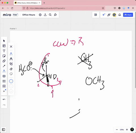136x133 pixels.
Task: Zoom out with minus button
Action: (x=117, y=130)
